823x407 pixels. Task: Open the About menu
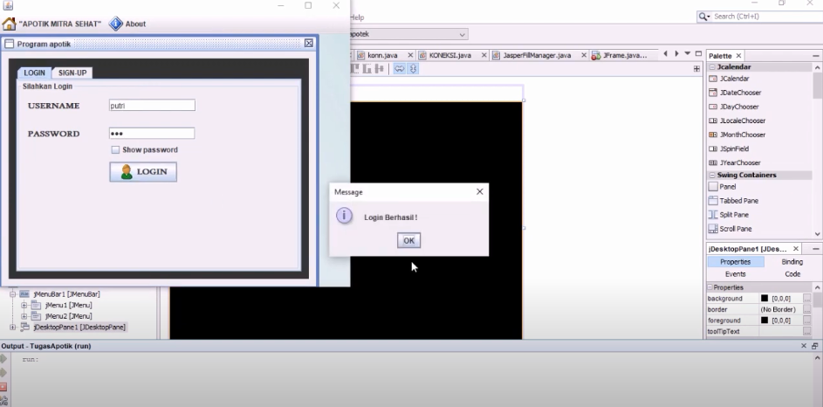point(127,24)
